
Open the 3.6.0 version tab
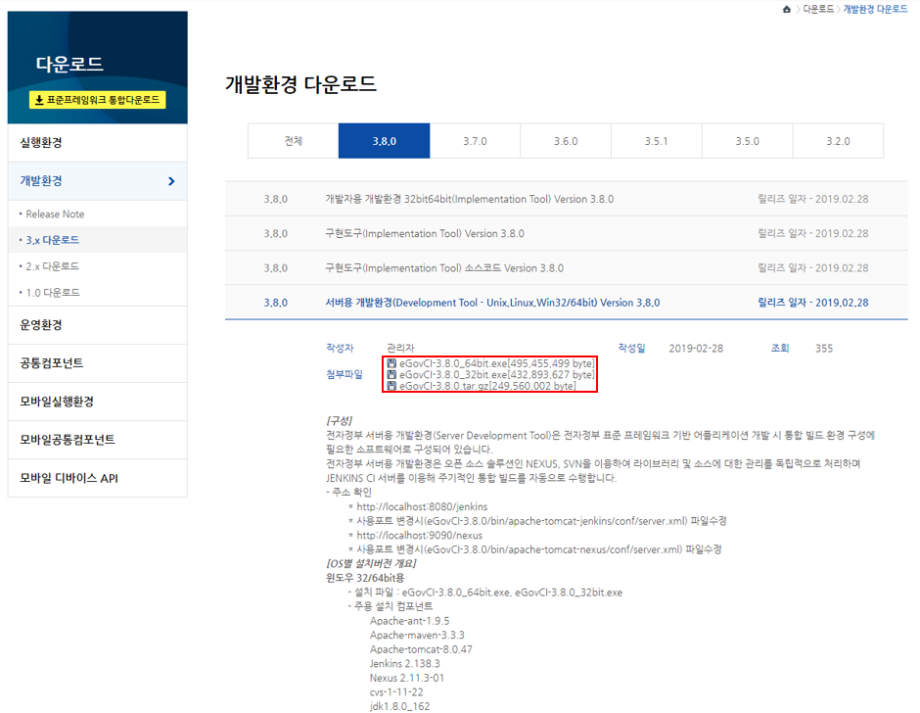(566, 141)
